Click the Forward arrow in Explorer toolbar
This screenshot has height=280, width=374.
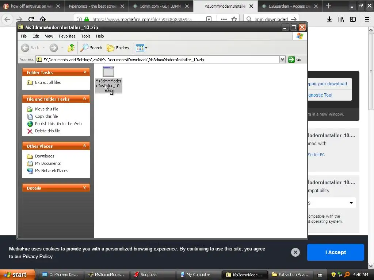click(x=54, y=48)
